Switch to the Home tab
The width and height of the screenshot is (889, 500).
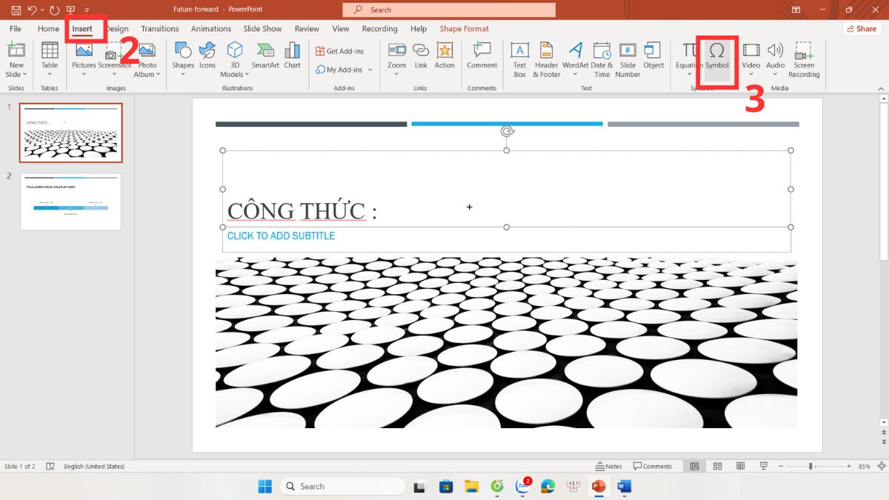coord(48,29)
